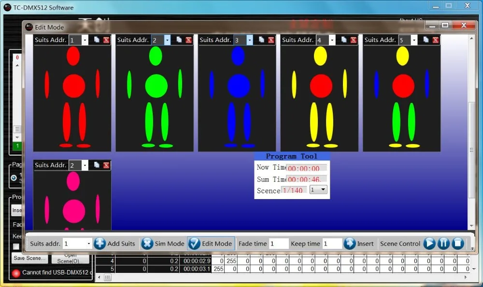Click the Open Scene(O) button

[70, 258]
